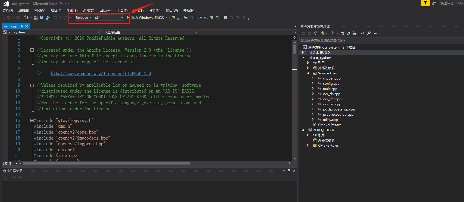
Task: Click the Pending Changes Filter clock icon
Action: (x=334, y=33)
